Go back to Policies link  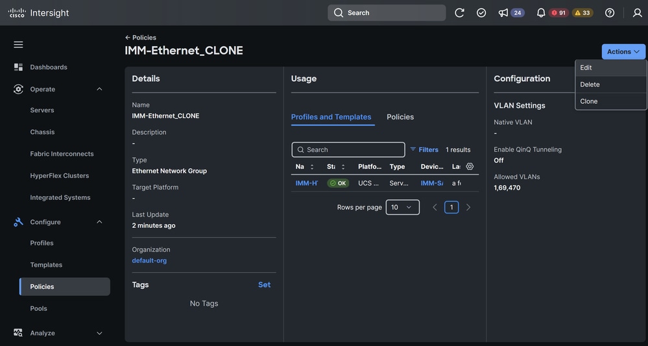[x=141, y=38]
